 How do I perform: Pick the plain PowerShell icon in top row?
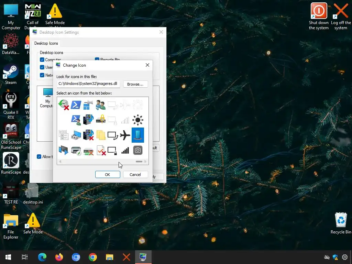pos(76,105)
